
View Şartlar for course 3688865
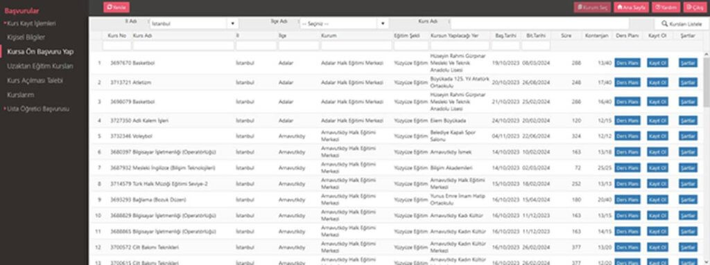pos(688,232)
